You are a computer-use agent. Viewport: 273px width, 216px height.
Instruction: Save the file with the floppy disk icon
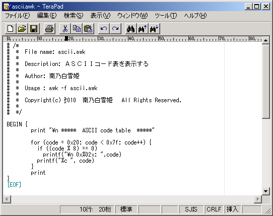tap(34, 29)
